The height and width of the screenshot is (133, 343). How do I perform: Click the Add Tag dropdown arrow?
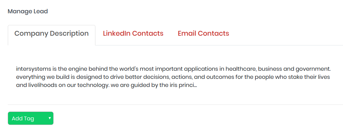tap(50, 118)
